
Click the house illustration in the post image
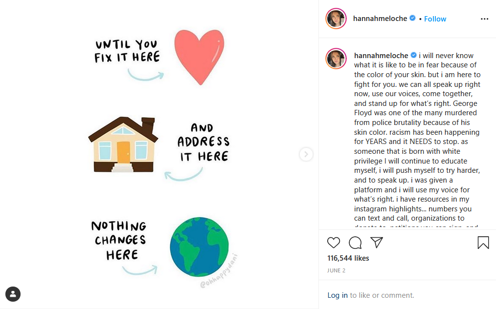[x=123, y=144]
